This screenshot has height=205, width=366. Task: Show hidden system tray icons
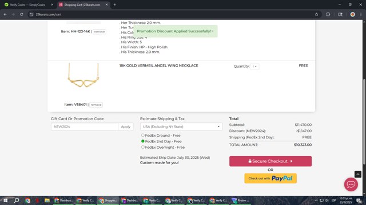click(x=316, y=200)
